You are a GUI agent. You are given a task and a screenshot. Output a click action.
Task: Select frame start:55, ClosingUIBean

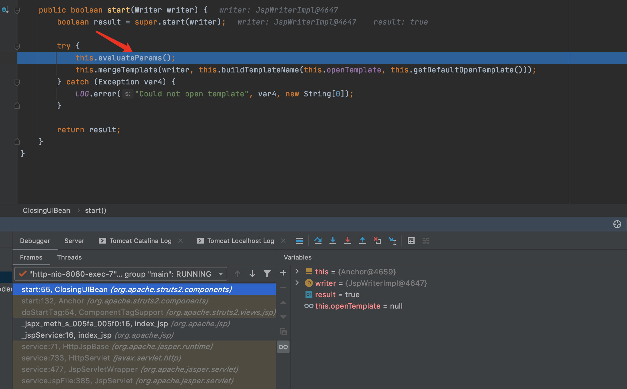point(144,289)
